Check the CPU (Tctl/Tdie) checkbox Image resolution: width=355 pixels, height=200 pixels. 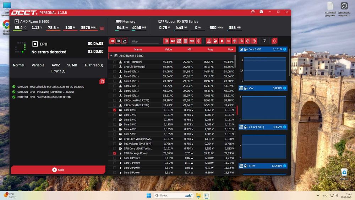[x=115, y=62]
